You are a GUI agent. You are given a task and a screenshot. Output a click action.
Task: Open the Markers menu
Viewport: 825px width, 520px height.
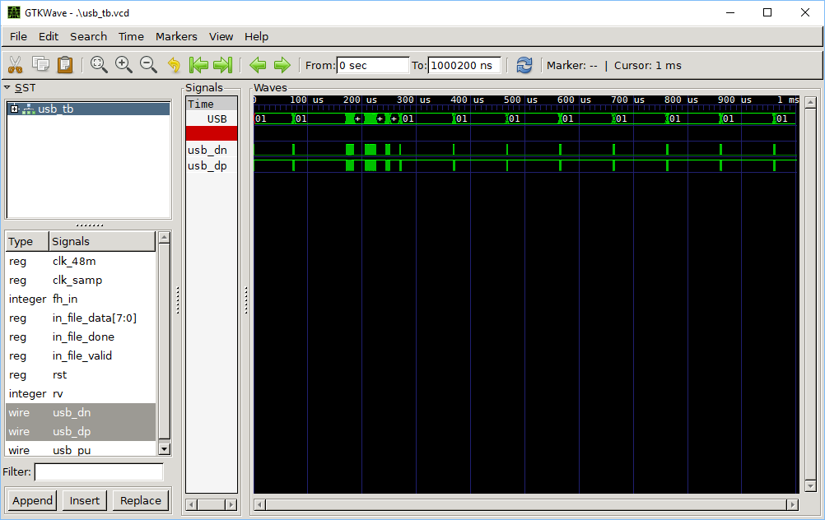(x=176, y=36)
